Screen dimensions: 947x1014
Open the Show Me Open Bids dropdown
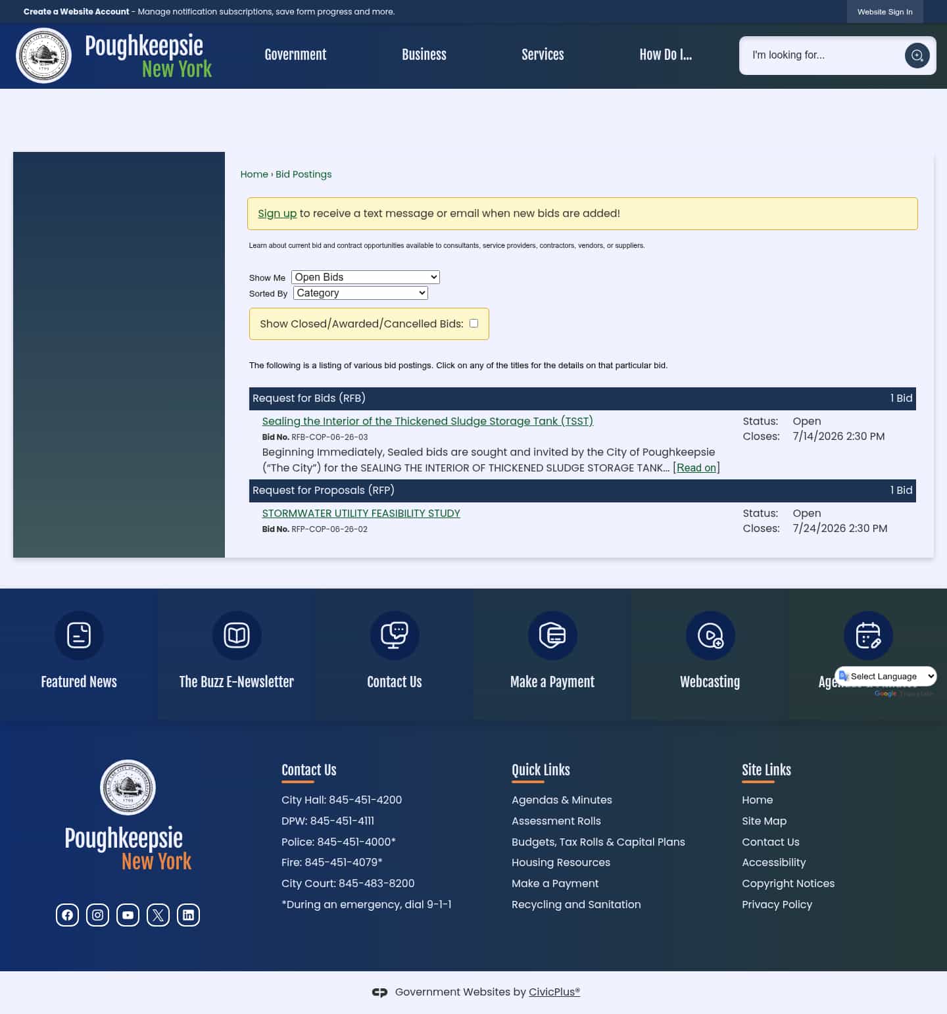pyautogui.click(x=366, y=278)
